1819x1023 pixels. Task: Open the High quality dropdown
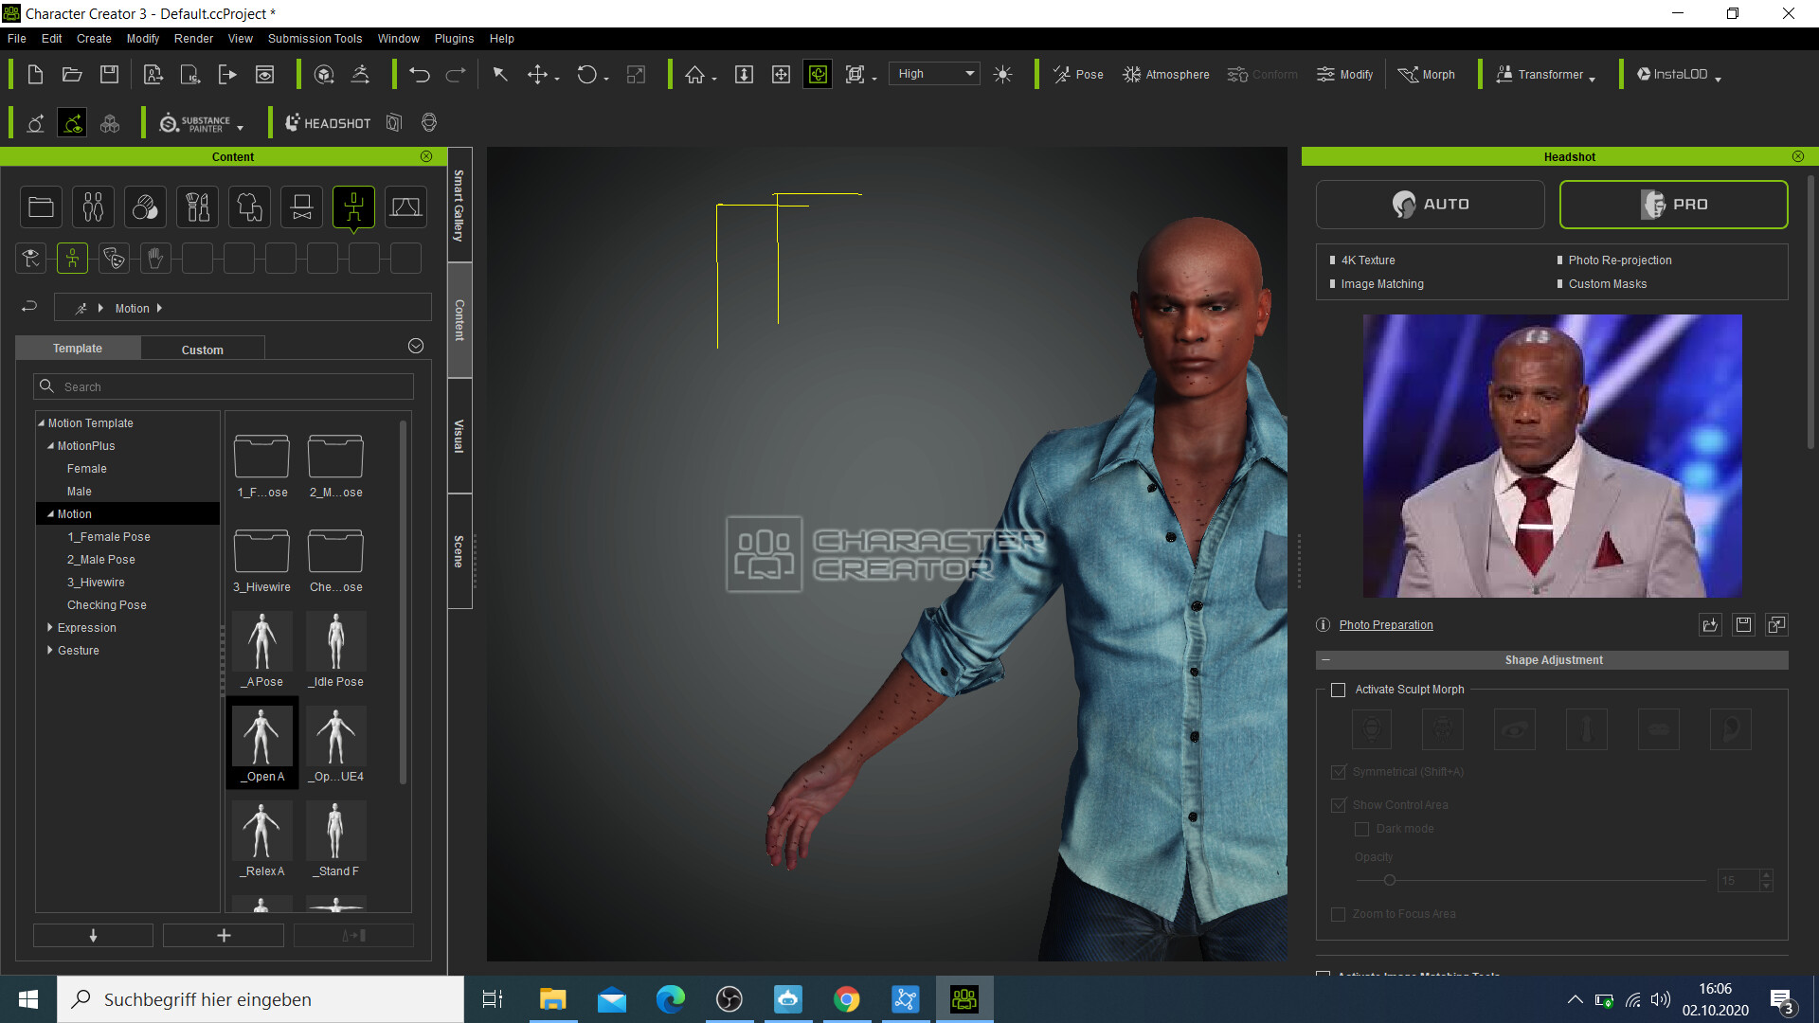click(x=935, y=74)
